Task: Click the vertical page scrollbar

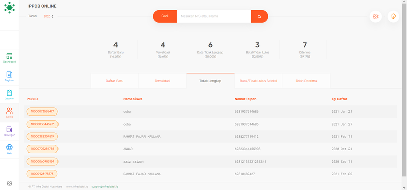Action: pos(404,91)
